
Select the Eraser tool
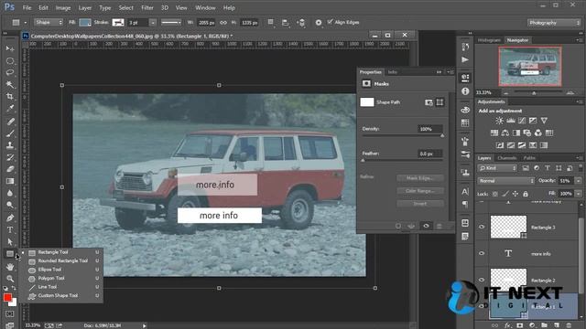coord(10,169)
